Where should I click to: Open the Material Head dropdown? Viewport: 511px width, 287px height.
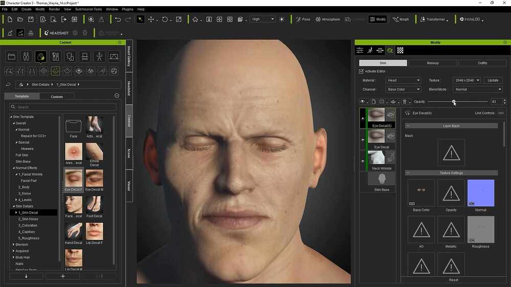[x=404, y=80]
